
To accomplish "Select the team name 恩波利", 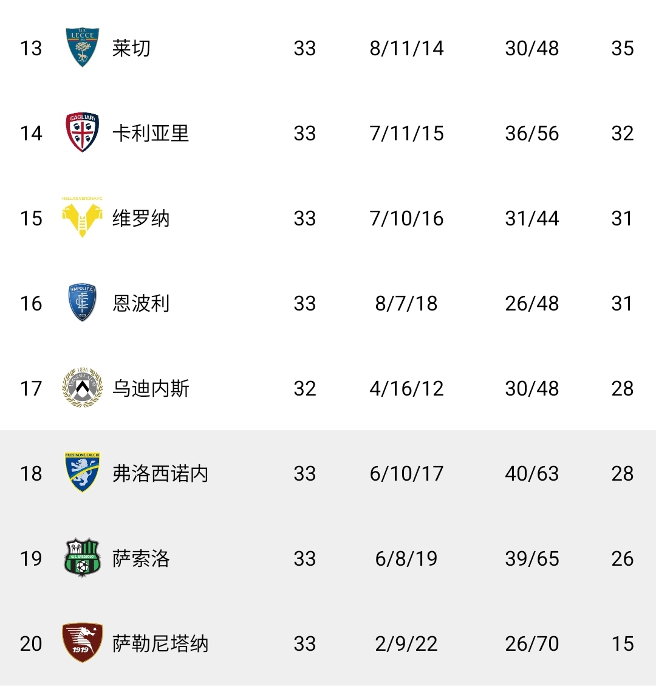I will pos(141,303).
